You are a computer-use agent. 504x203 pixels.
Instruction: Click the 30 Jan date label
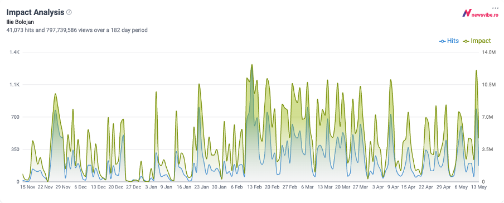coord(219,187)
